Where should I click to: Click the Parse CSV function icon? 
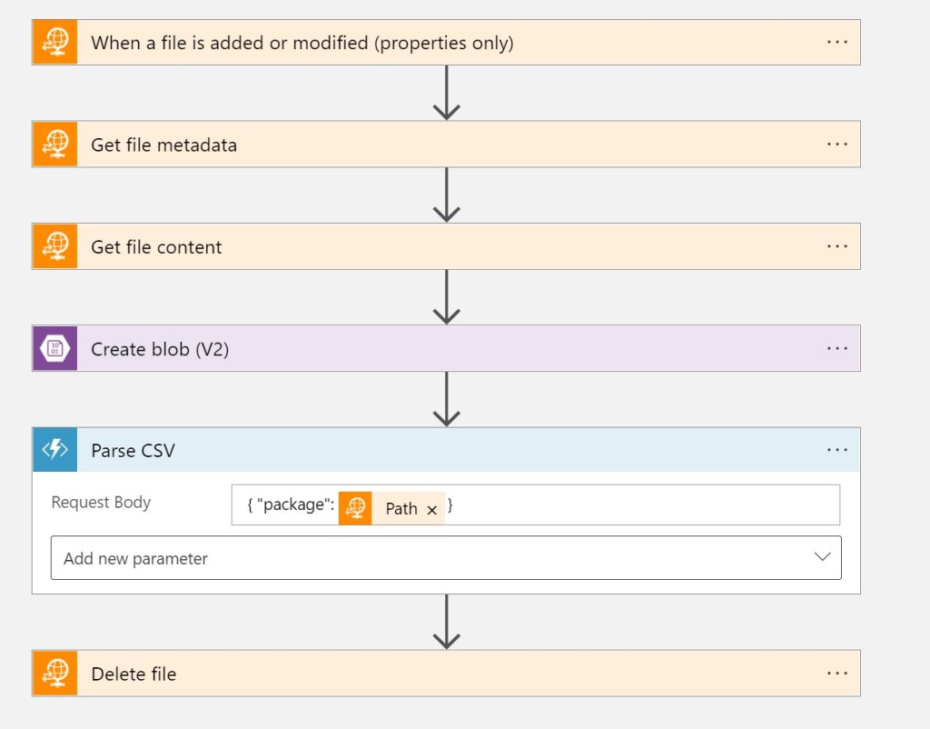pyautogui.click(x=55, y=450)
